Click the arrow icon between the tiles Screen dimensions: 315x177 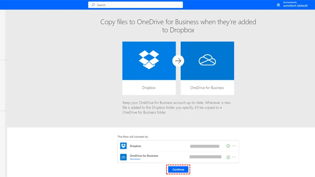(178, 61)
